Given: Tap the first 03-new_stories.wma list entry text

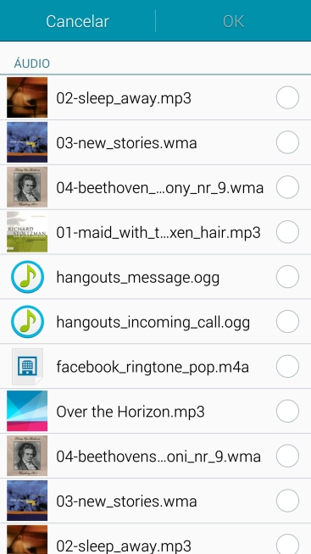Looking at the screenshot, I should coord(126,143).
